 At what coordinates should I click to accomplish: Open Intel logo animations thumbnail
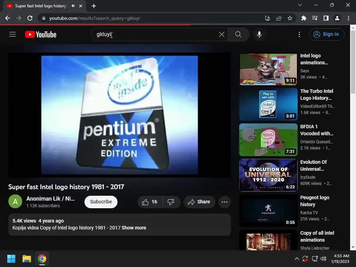pyautogui.click(x=268, y=69)
